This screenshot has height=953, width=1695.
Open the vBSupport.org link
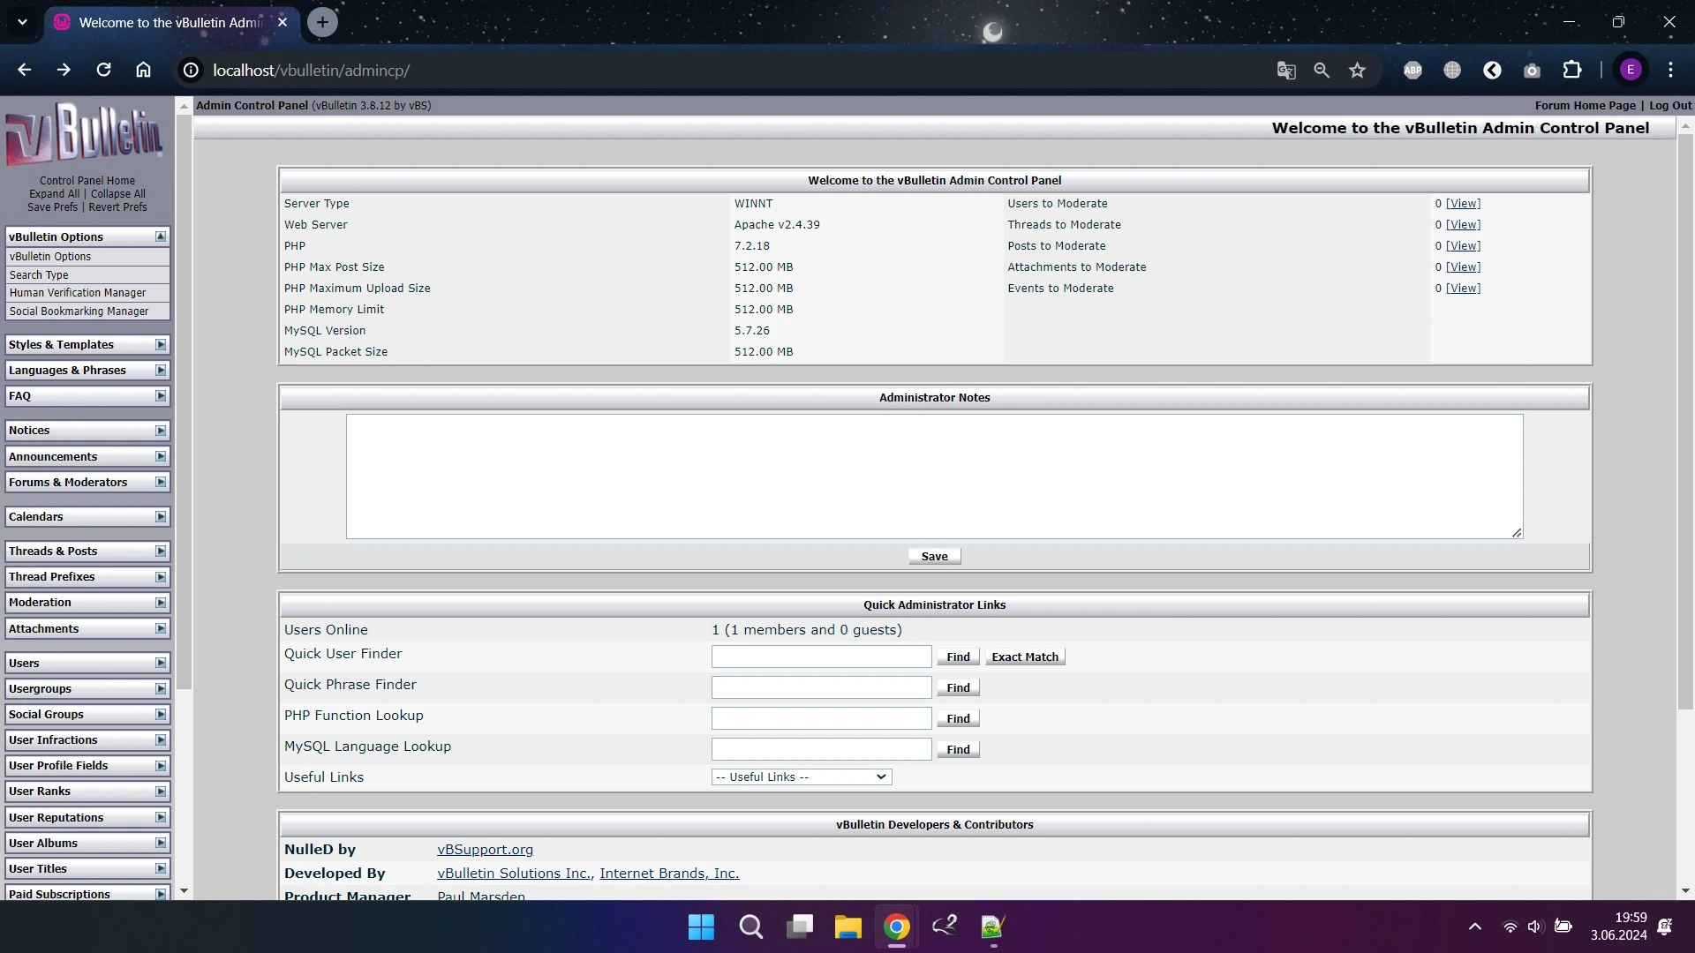(x=485, y=850)
